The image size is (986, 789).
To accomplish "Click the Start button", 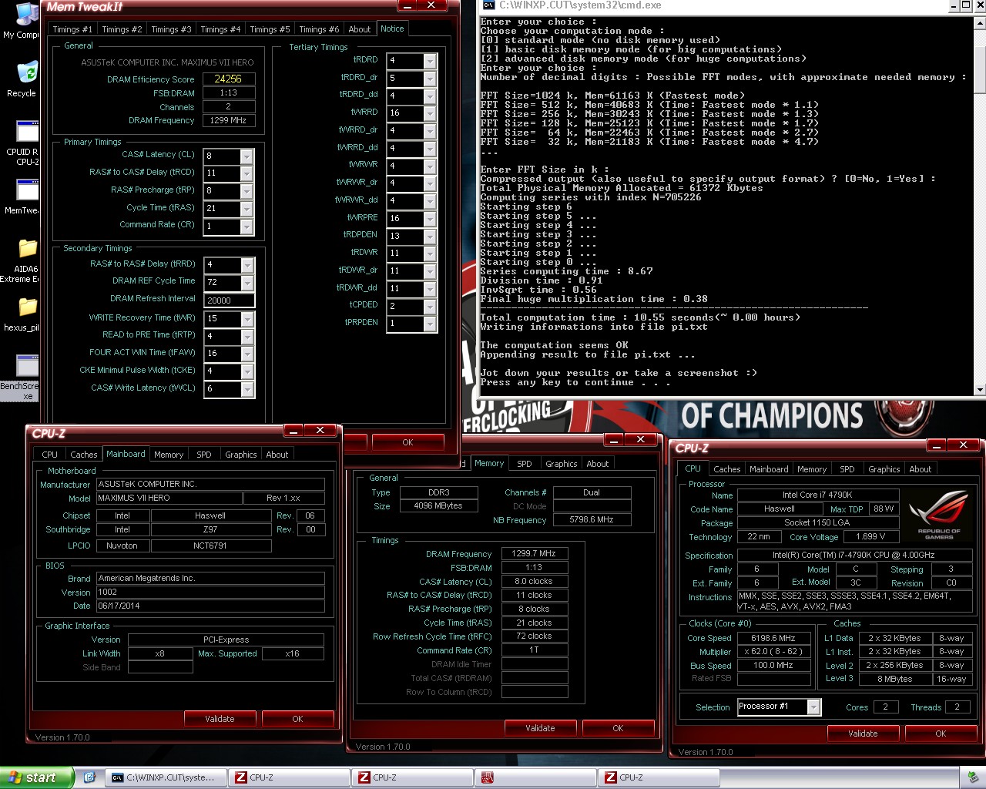I will (x=37, y=777).
